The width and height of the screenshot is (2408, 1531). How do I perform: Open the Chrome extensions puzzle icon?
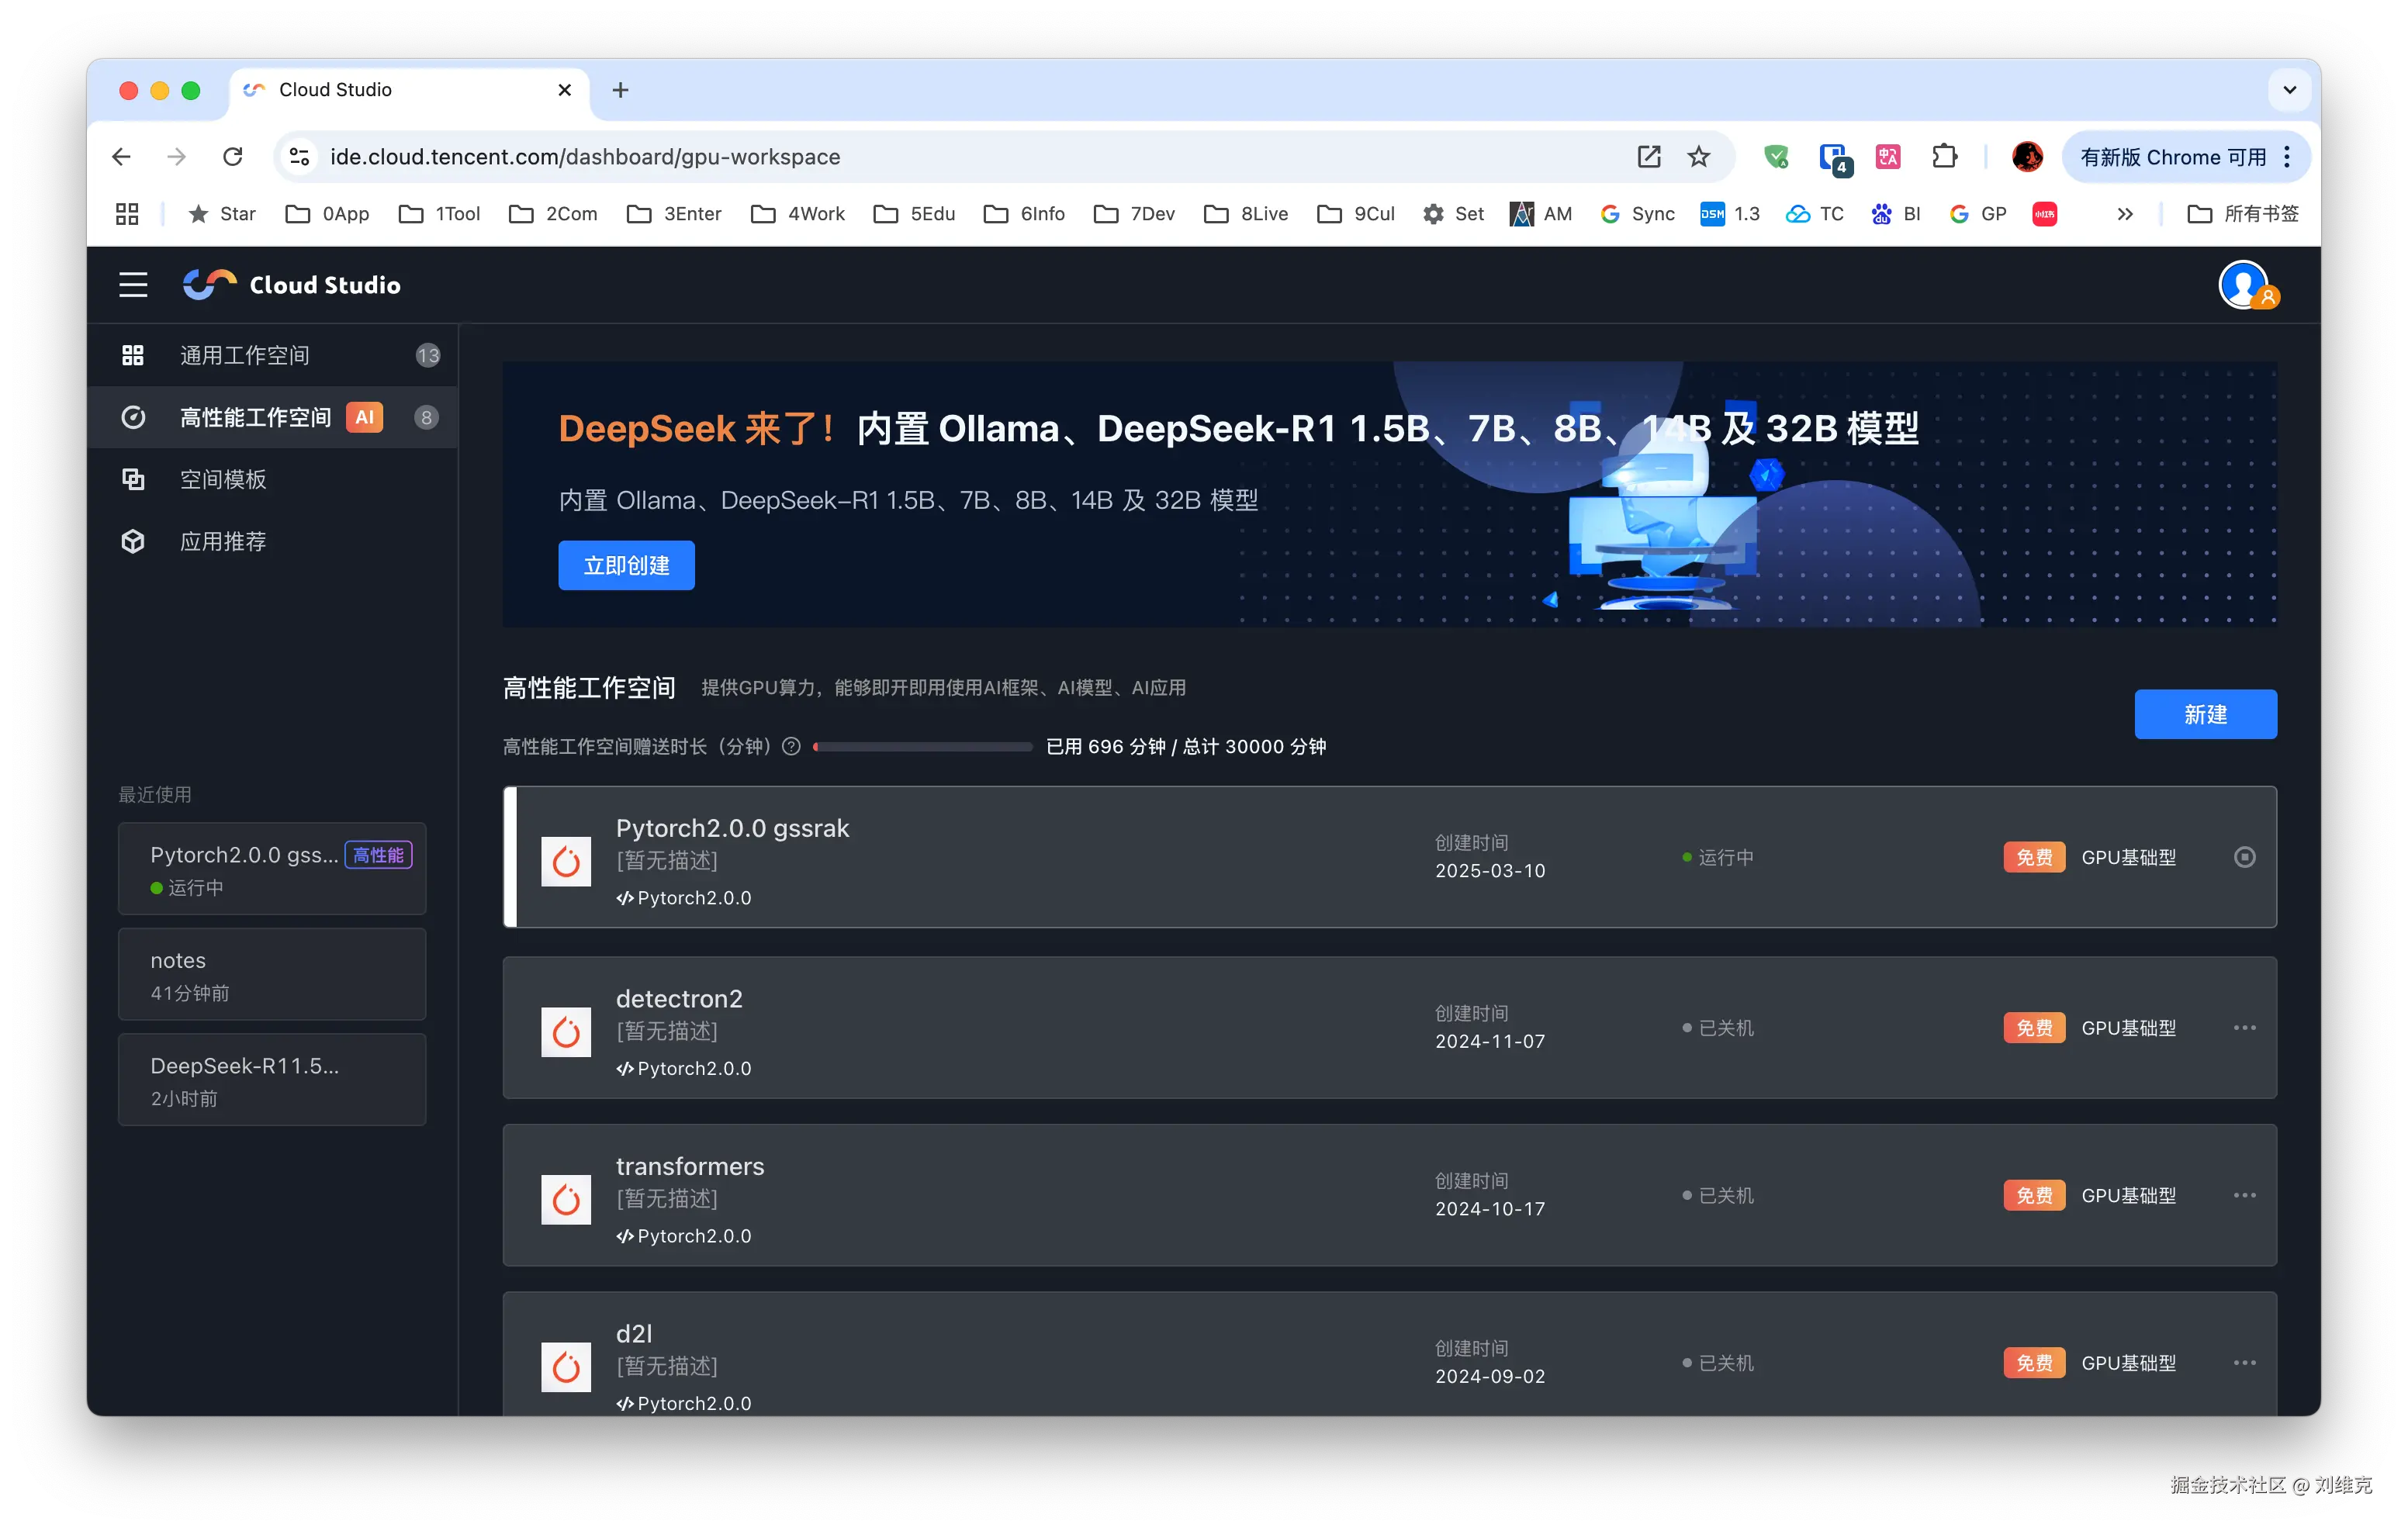click(x=1944, y=157)
